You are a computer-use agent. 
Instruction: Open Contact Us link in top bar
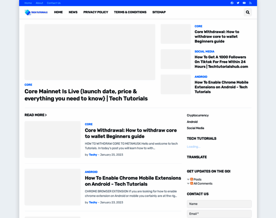coord(54,3)
